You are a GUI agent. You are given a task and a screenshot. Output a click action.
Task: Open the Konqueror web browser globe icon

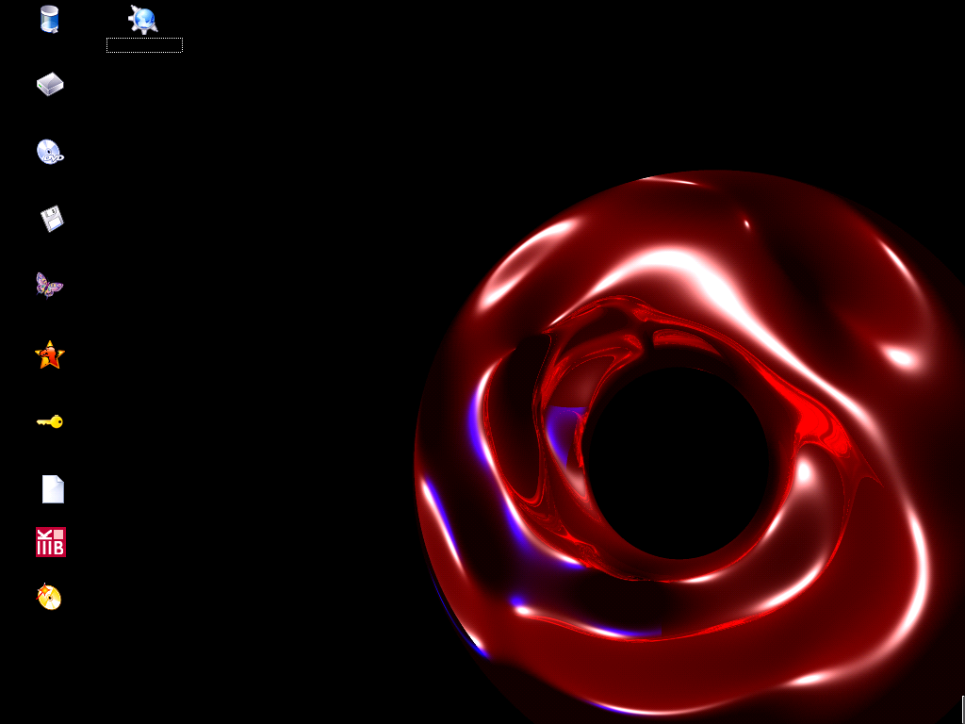click(143, 19)
